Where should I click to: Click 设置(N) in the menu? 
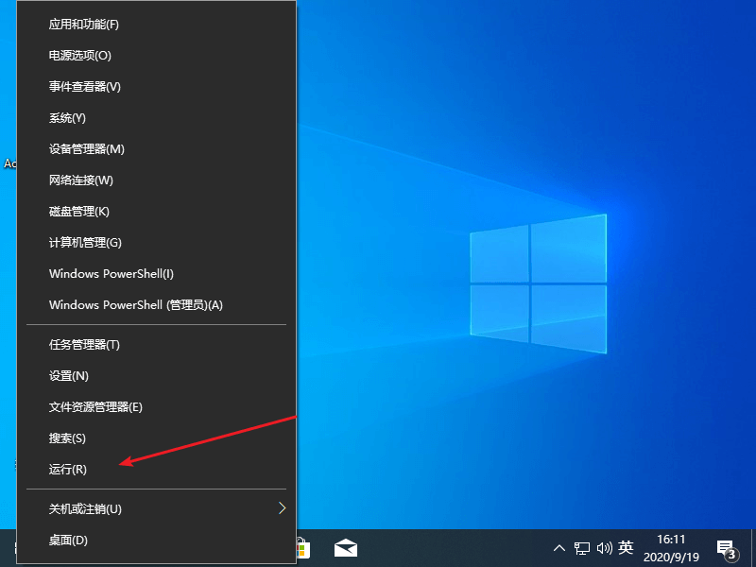[69, 376]
